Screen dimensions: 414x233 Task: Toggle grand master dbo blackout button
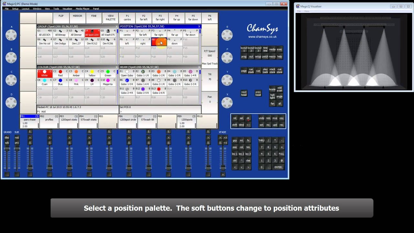pyautogui.click(x=7, y=138)
